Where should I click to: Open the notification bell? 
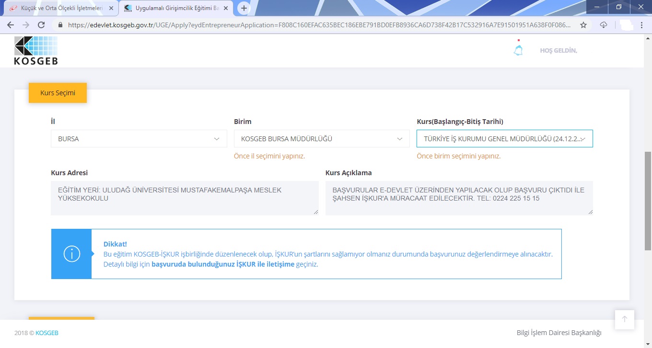(x=518, y=50)
